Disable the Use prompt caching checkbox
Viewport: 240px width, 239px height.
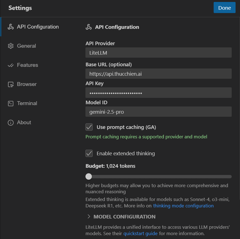click(x=89, y=127)
